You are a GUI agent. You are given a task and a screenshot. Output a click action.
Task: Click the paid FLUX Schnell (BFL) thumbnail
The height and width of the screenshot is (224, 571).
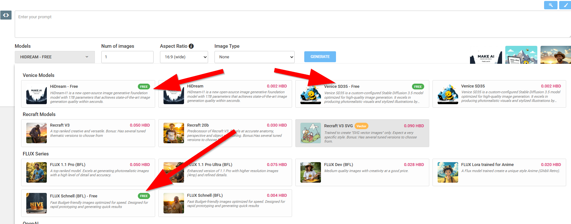(174, 203)
